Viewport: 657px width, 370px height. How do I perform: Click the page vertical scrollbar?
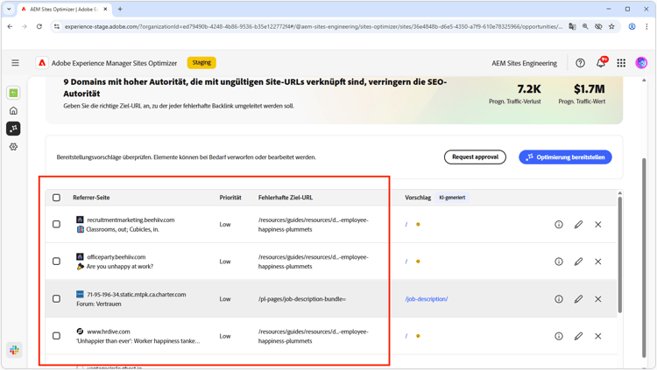pos(644,257)
